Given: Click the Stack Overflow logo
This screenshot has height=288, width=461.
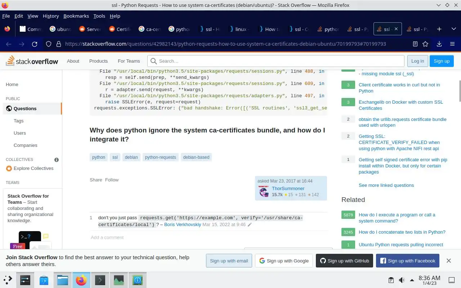Looking at the screenshot, I should point(32,61).
